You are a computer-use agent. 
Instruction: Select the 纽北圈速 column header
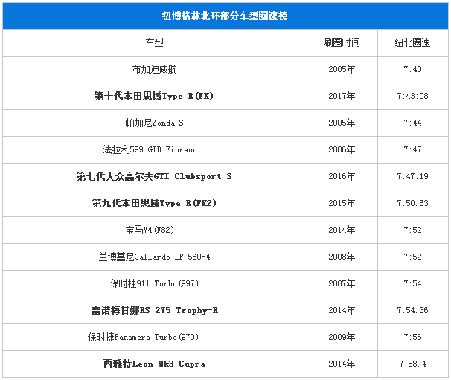point(412,42)
